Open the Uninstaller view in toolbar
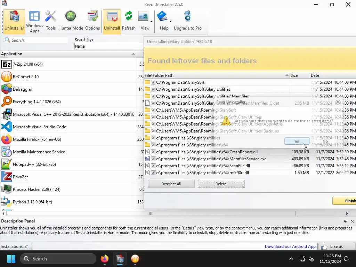356x267 pixels. [x=14, y=21]
